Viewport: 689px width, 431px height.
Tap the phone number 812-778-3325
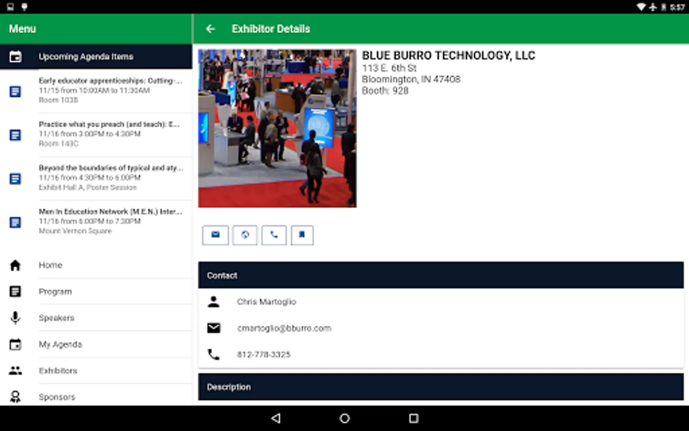264,354
